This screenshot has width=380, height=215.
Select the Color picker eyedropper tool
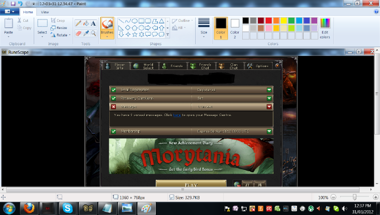[x=86, y=33]
